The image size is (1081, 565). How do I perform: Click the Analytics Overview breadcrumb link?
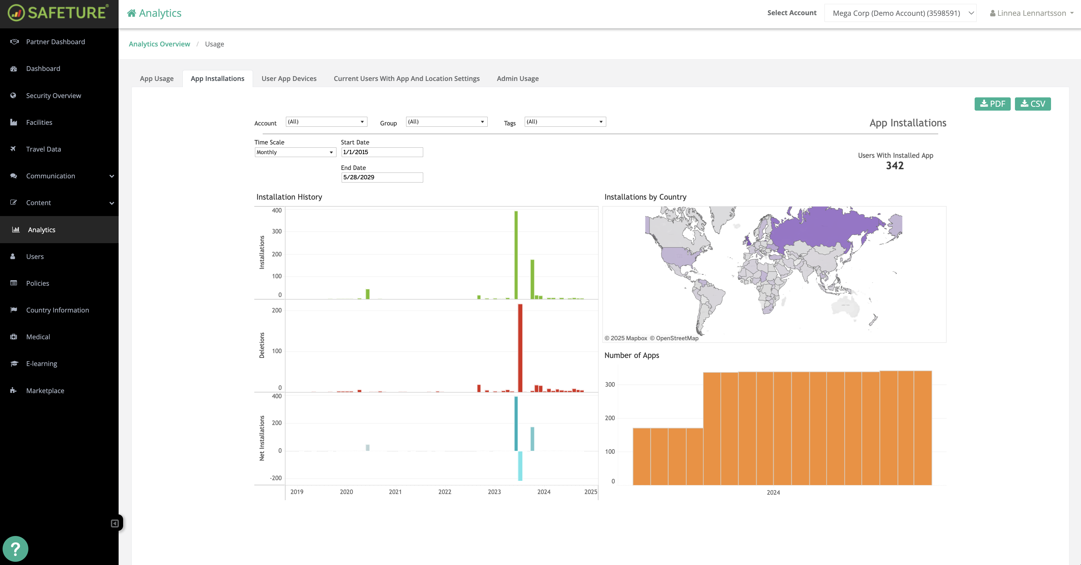click(x=159, y=44)
